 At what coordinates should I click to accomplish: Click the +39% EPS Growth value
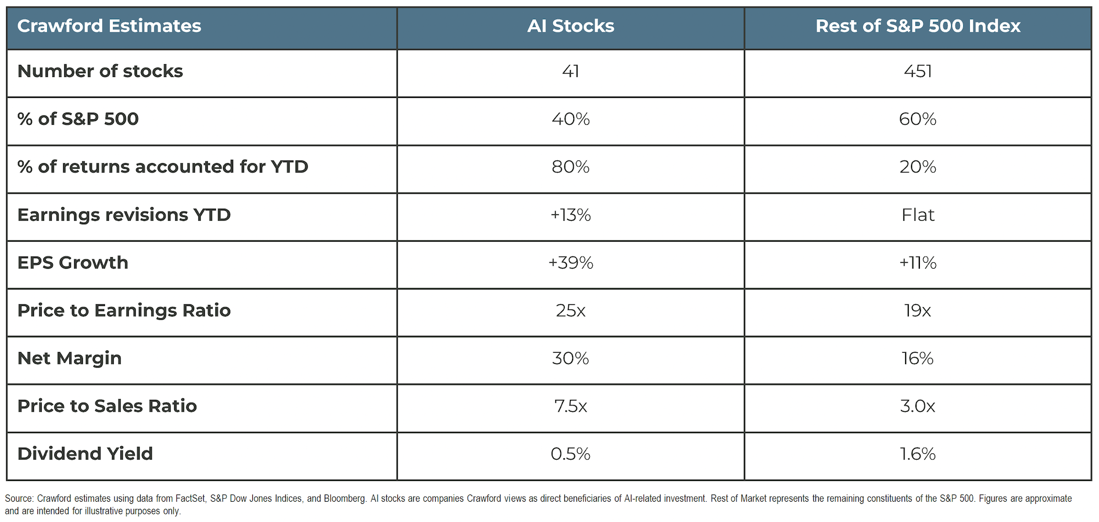point(570,263)
